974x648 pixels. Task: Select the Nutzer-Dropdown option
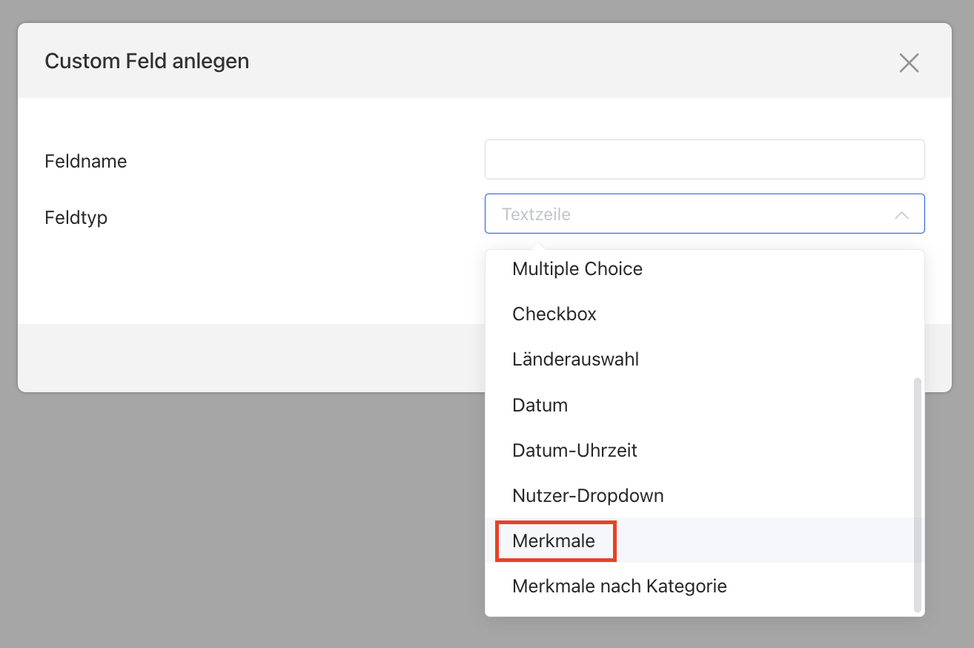pos(588,496)
